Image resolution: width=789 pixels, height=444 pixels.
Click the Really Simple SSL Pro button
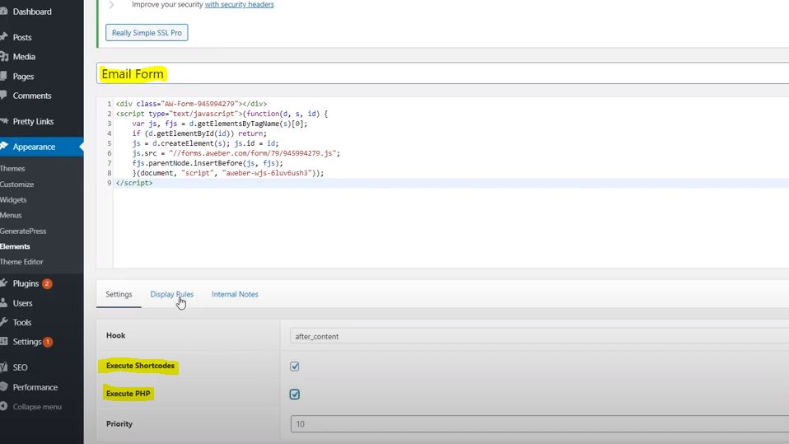point(147,33)
